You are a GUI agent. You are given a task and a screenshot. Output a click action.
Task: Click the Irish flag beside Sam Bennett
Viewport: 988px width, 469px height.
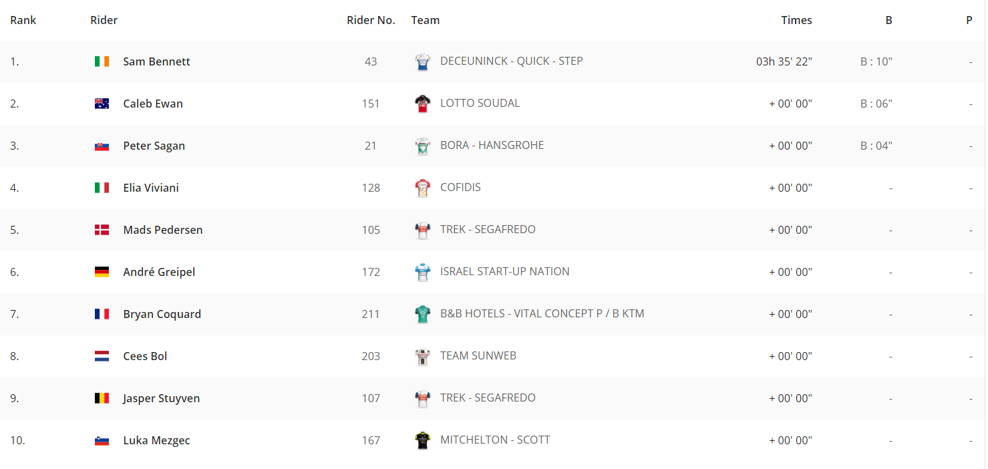102,61
